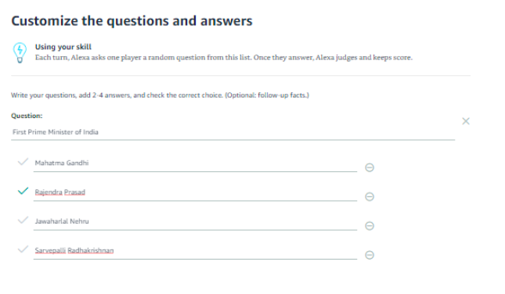This screenshot has height=294, width=505.
Task: Mark Jawaharlal Nehru as correct answer
Action: pyautogui.click(x=23, y=220)
